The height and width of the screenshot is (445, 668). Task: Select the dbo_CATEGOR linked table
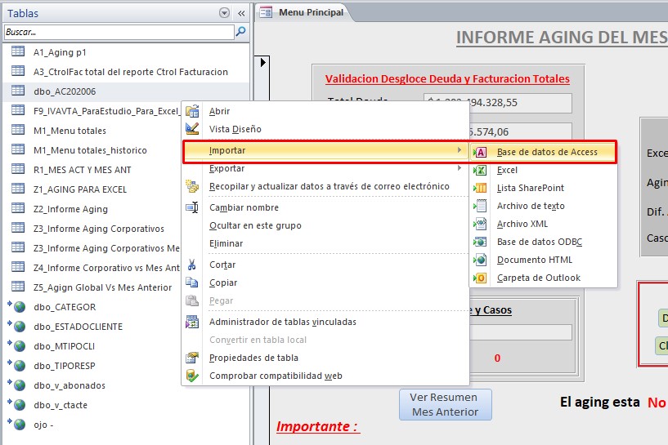pos(65,307)
